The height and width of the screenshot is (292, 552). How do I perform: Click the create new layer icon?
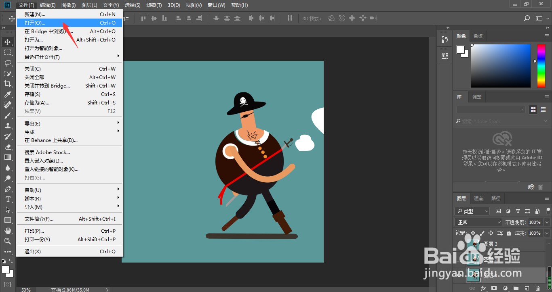click(527, 288)
